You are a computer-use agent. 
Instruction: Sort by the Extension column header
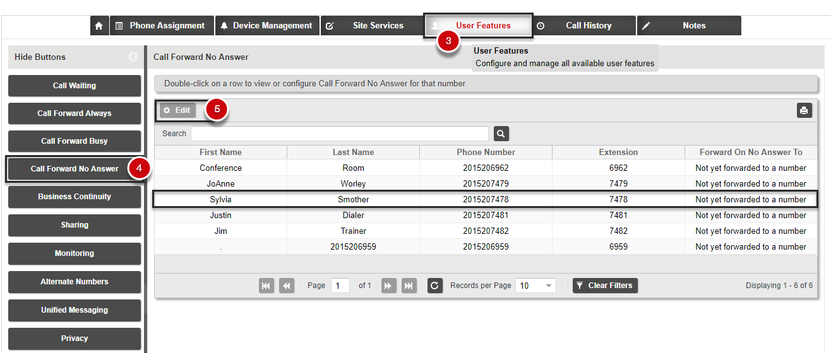[618, 152]
